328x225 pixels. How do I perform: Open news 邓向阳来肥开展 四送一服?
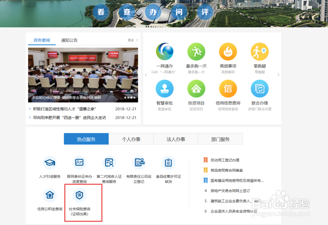point(70,118)
